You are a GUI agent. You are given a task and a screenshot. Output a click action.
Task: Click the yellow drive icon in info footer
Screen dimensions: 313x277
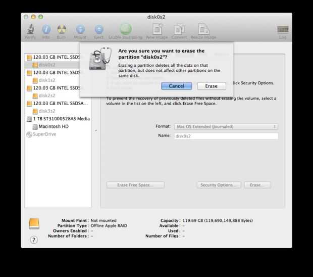(x=34, y=223)
